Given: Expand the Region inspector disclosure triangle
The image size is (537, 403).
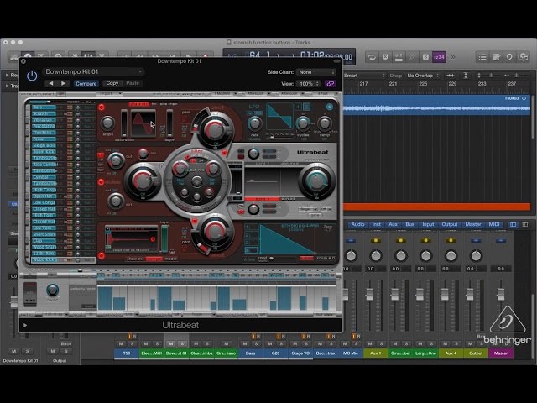Looking at the screenshot, I should point(7,75).
